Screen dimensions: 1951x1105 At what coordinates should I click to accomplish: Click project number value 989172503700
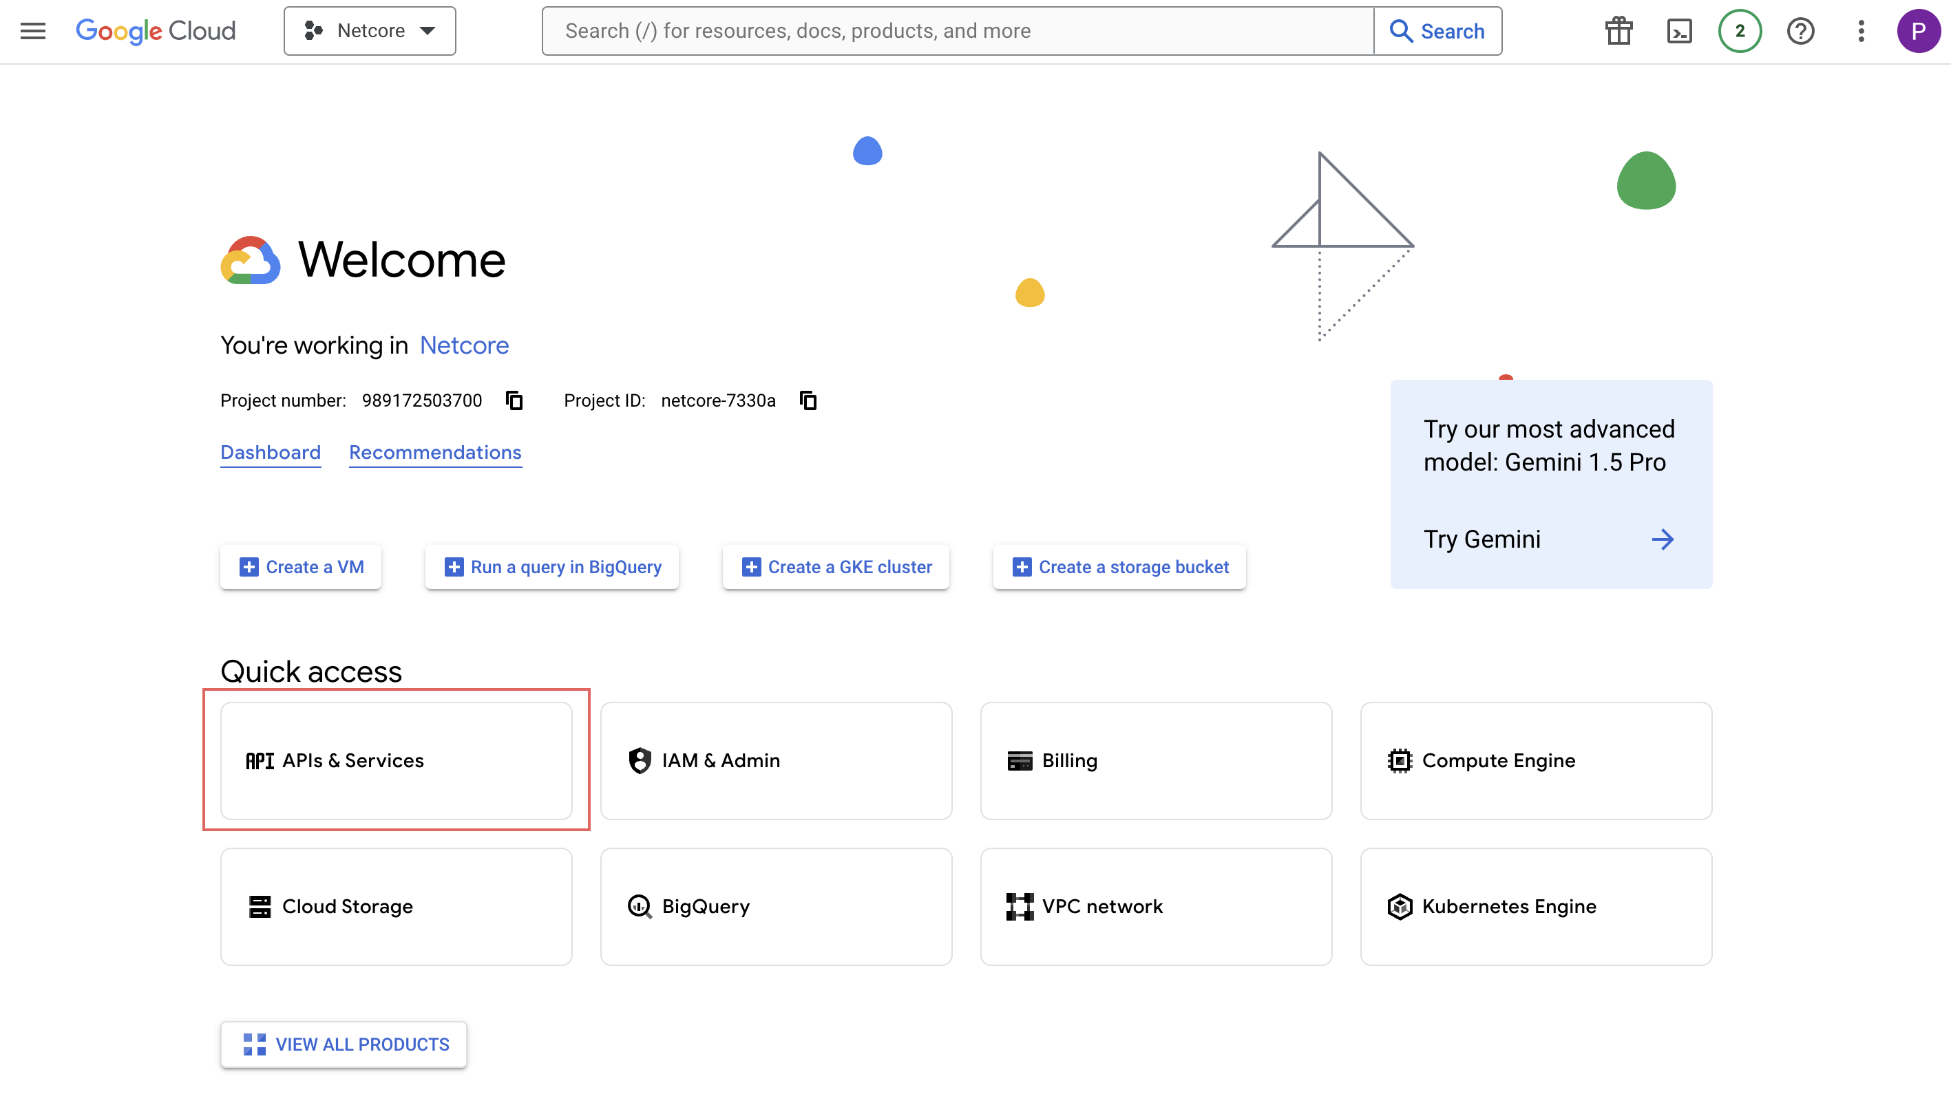pos(422,400)
